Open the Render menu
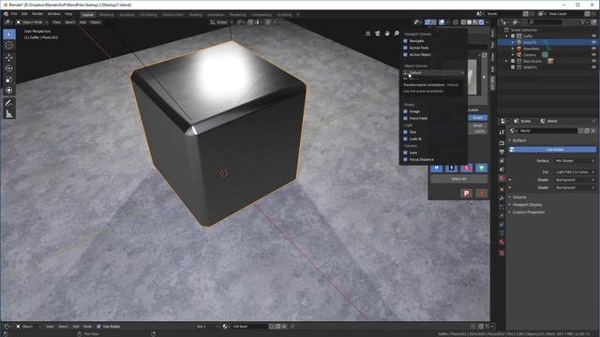 pos(37,14)
